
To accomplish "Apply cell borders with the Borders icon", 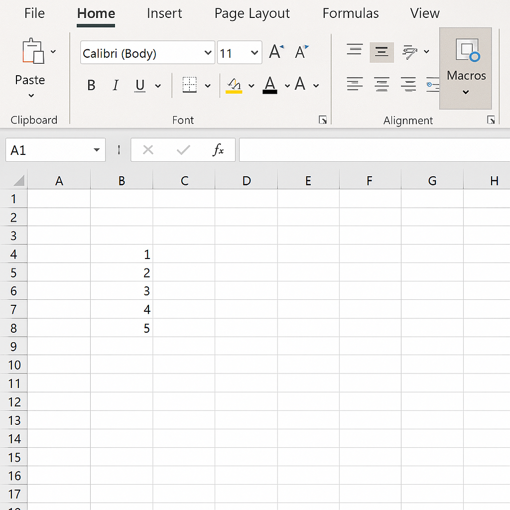I will pyautogui.click(x=190, y=85).
